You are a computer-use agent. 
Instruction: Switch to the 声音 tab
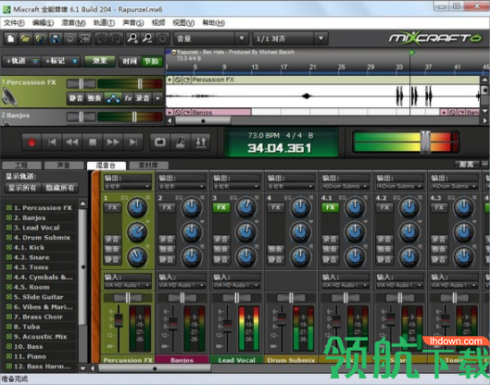click(x=64, y=165)
